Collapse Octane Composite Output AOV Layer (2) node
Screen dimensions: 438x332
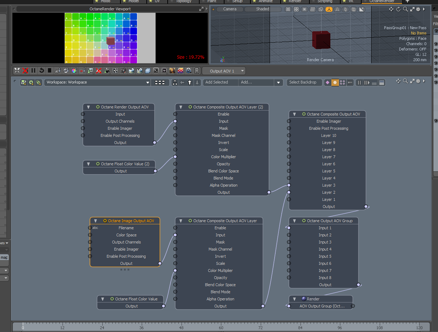(180, 107)
